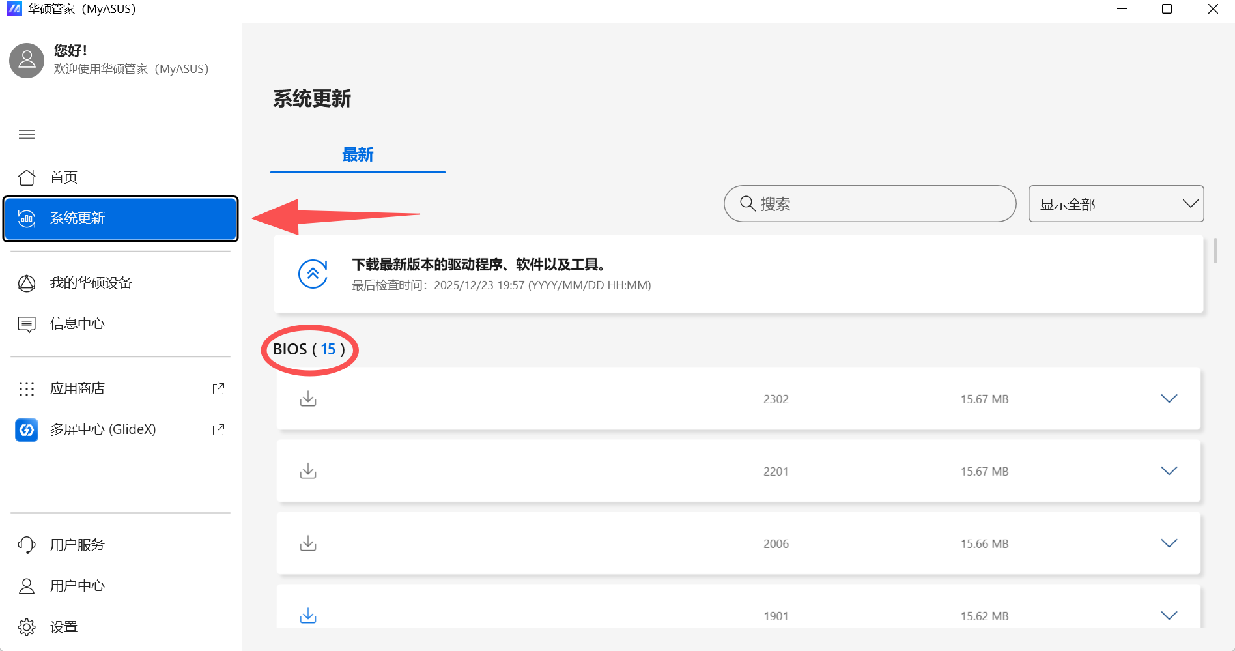
Task: Download BIOS version 1901
Action: (308, 616)
